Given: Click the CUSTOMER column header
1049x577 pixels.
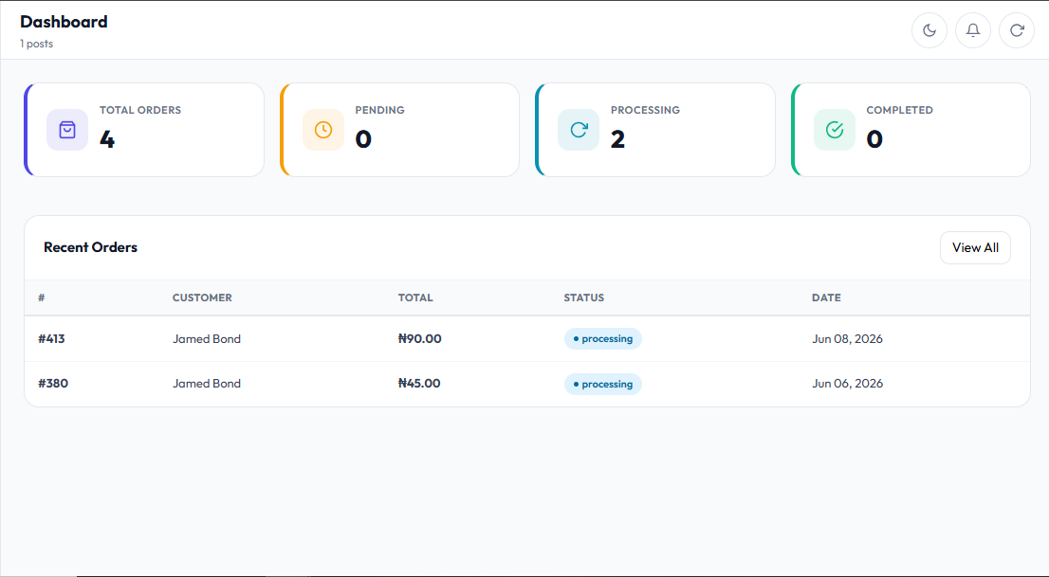Looking at the screenshot, I should pos(202,298).
